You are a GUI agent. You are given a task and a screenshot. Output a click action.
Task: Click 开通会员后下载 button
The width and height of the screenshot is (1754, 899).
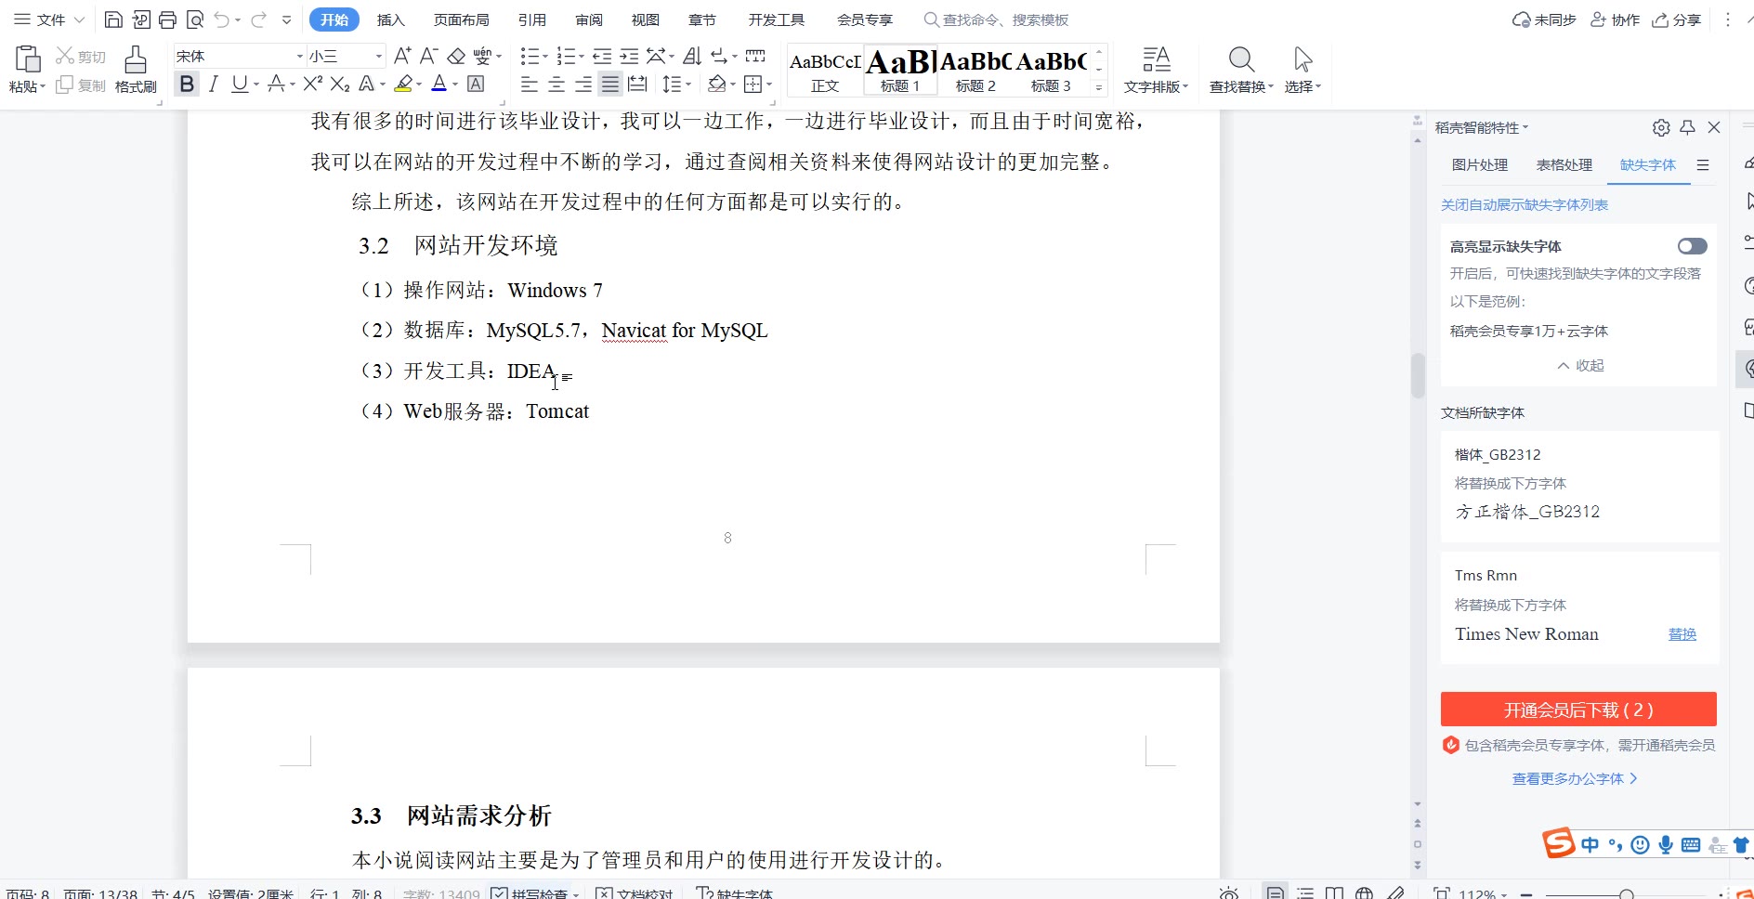point(1578,710)
